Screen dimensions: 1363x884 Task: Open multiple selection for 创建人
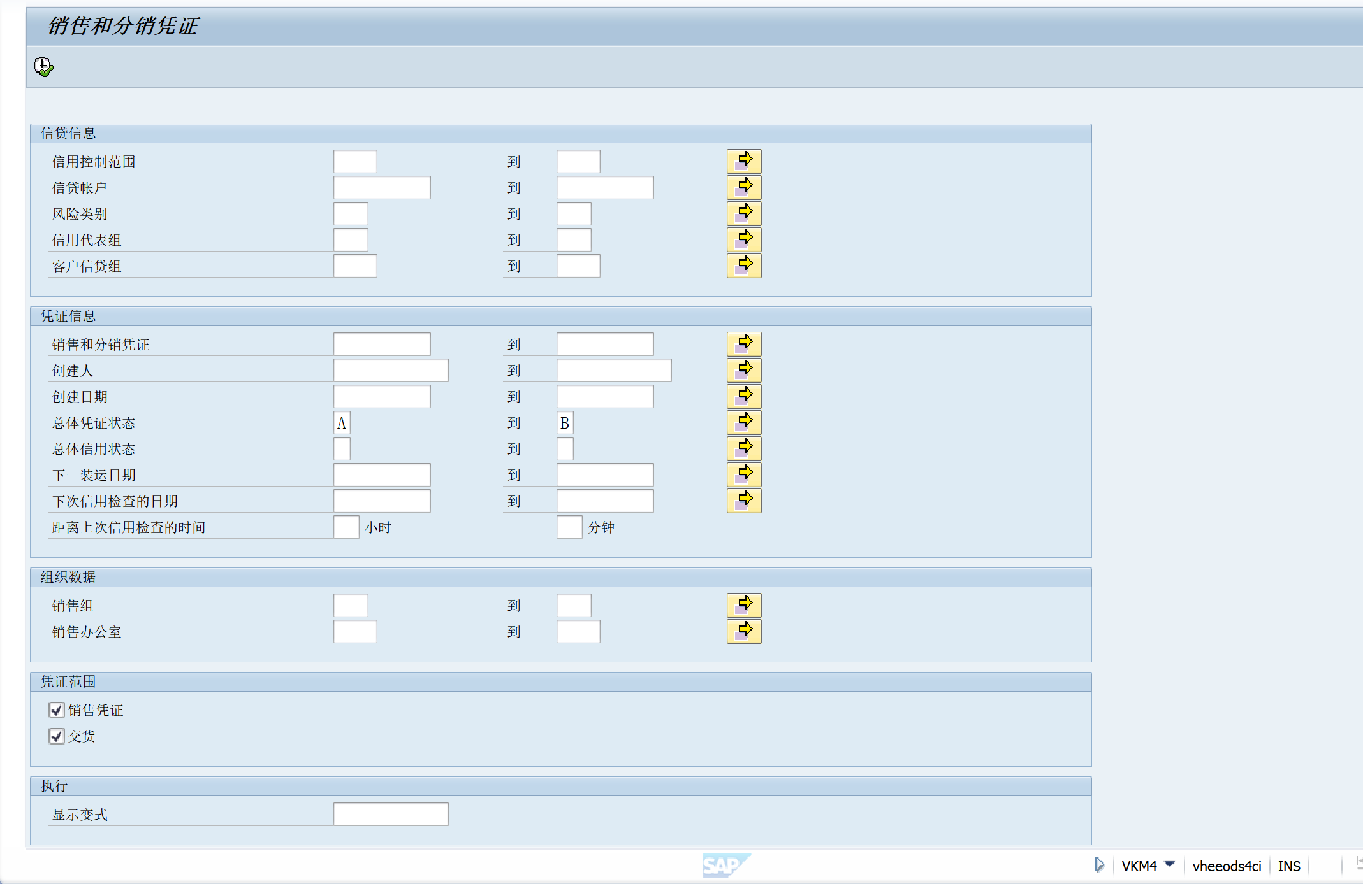[x=744, y=370]
